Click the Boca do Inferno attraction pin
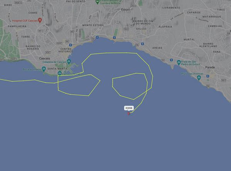The height and width of the screenshot is (171, 231). coord(44,69)
